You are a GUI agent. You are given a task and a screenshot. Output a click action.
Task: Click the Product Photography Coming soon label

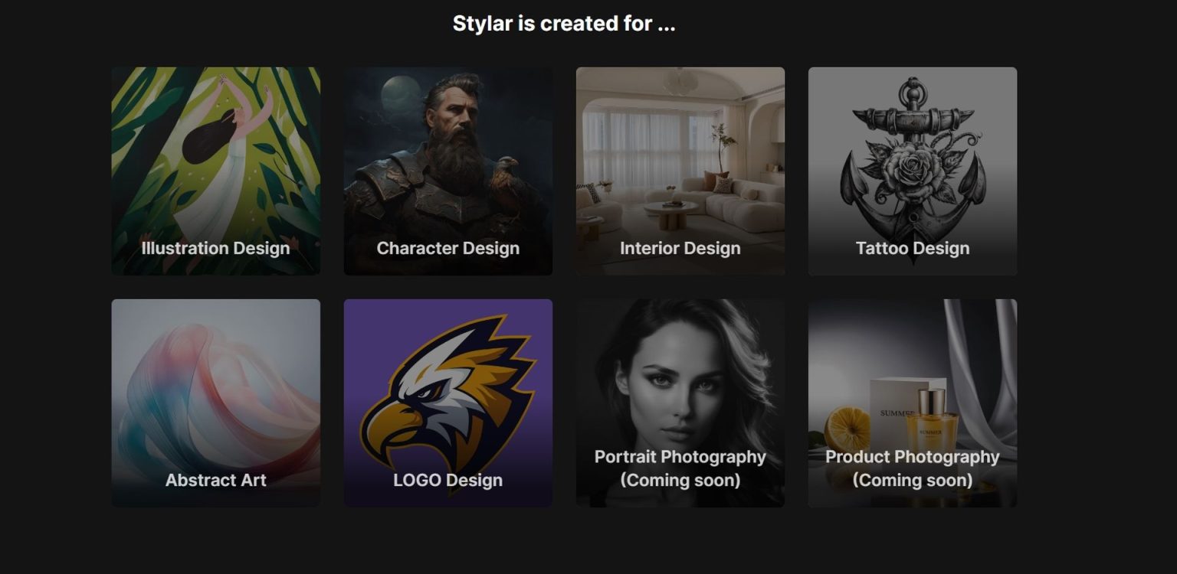912,468
